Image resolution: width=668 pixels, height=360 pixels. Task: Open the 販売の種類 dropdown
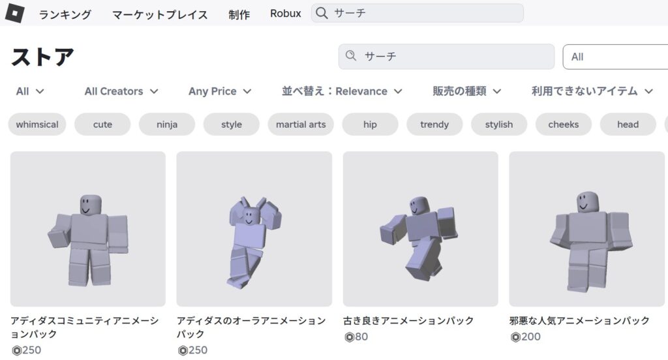coord(466,91)
